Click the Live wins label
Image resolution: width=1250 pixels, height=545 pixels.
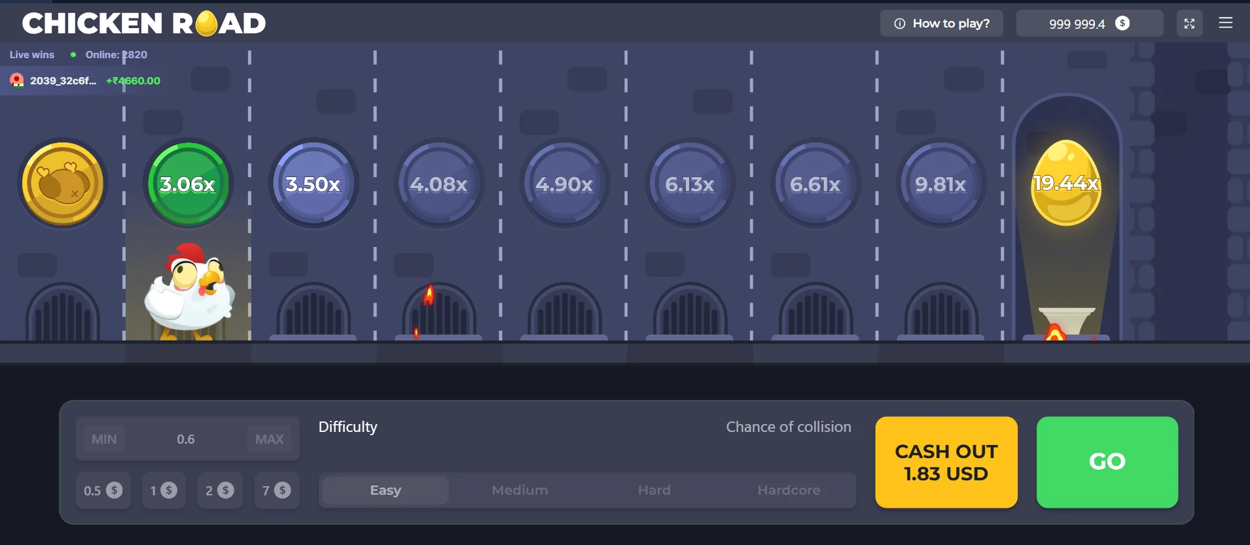(32, 55)
